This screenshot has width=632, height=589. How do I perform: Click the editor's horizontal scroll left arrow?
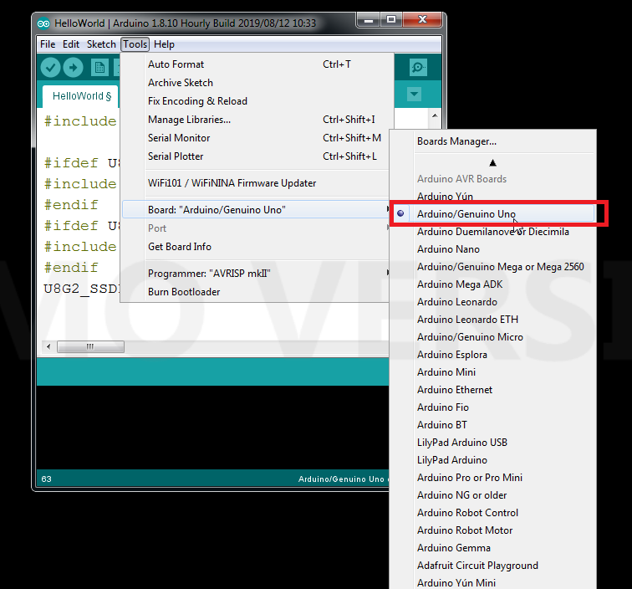[48, 346]
